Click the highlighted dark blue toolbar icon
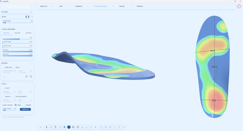The height and width of the screenshot is (131, 243). [x=69, y=127]
